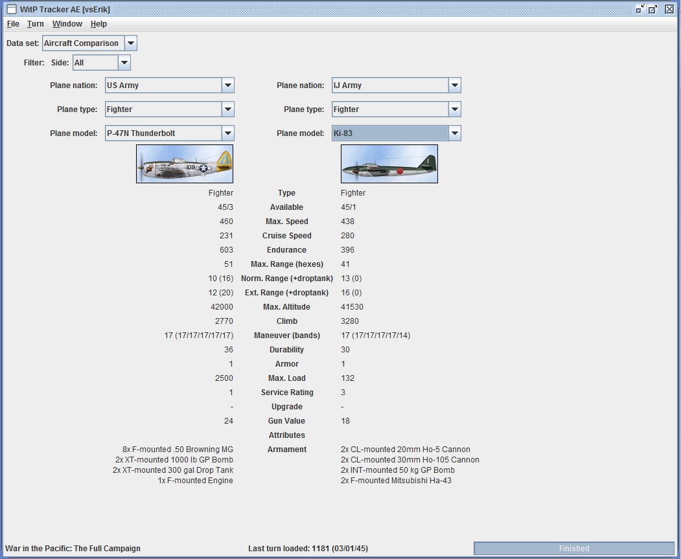The width and height of the screenshot is (681, 559).
Task: Click the 2x CL-mounted 30mm Ho-105 Cannon entry
Action: click(410, 460)
